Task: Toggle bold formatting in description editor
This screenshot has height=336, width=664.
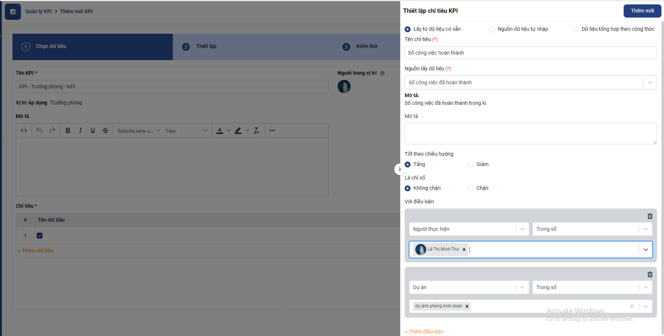Action: [68, 131]
